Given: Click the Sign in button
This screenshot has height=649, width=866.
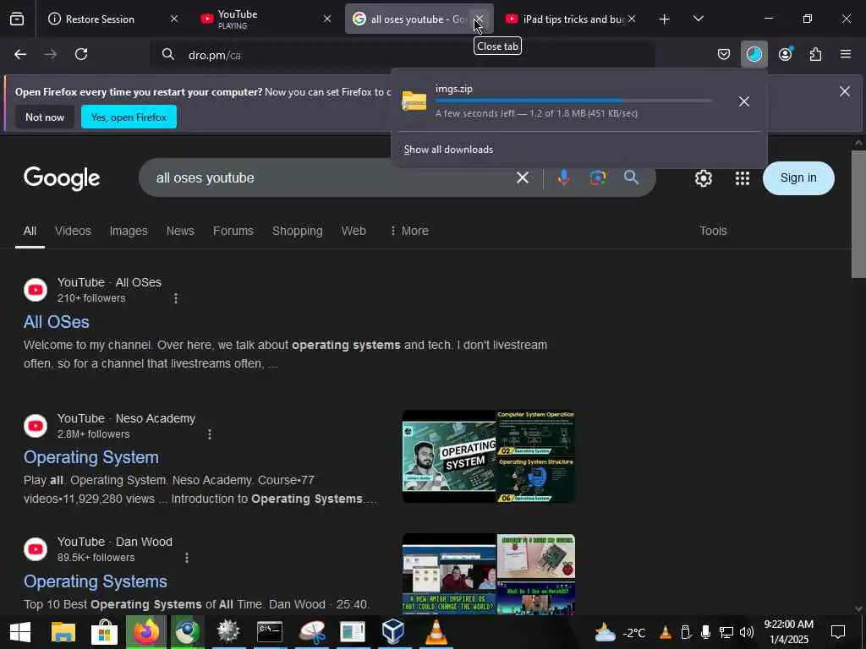Looking at the screenshot, I should coord(798,177).
